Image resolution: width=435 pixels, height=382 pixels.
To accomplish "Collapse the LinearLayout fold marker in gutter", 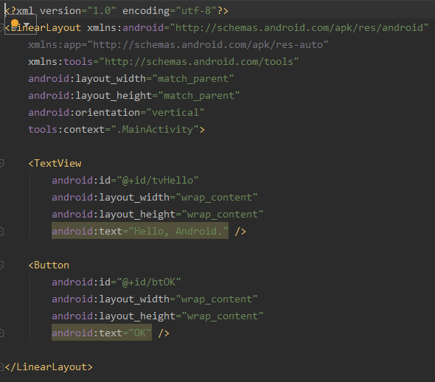I will tap(1, 28).
